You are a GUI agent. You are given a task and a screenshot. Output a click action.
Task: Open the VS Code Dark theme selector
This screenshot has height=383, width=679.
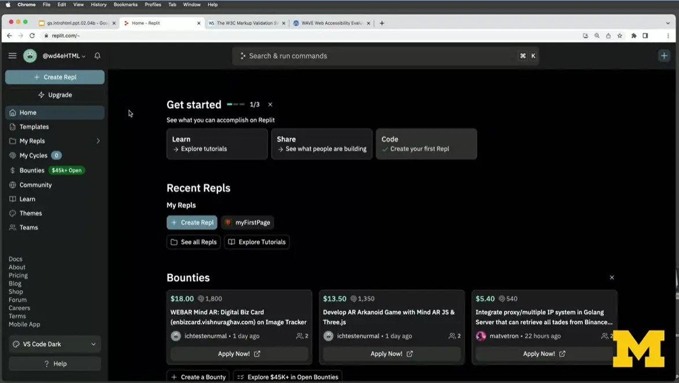pos(54,344)
